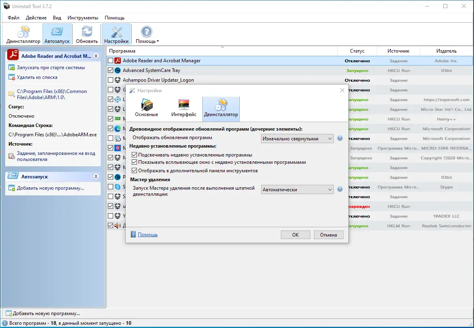Click Отмена in the Настройки dialog
This screenshot has height=328, width=474.
point(328,235)
